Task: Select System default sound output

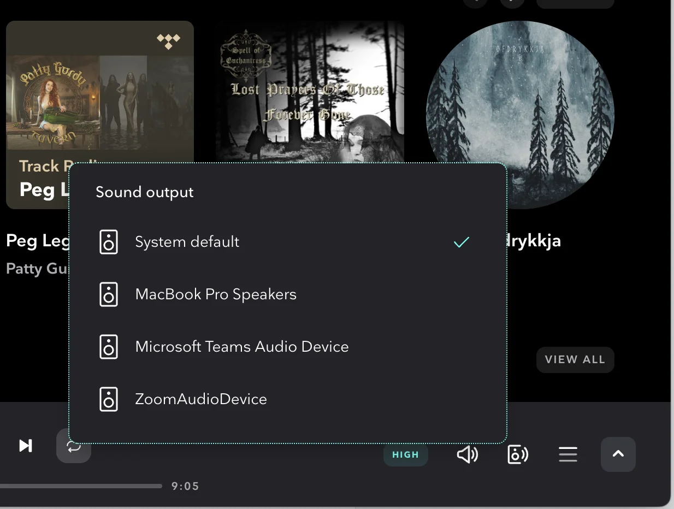Action: (x=187, y=242)
